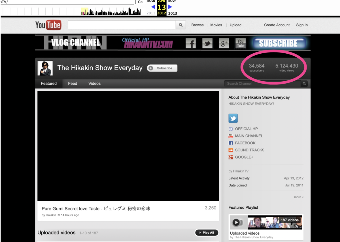Click the Wayback URL input box

(67, 2)
